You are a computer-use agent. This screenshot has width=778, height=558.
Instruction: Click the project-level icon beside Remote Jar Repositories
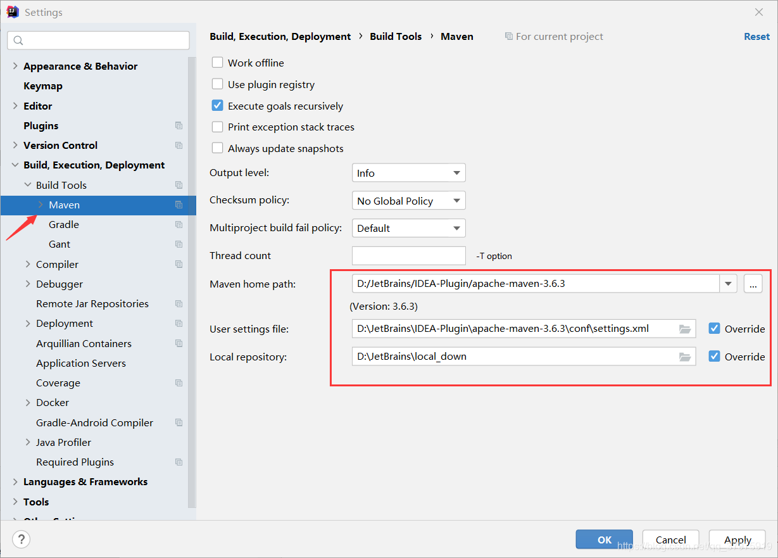coord(179,303)
